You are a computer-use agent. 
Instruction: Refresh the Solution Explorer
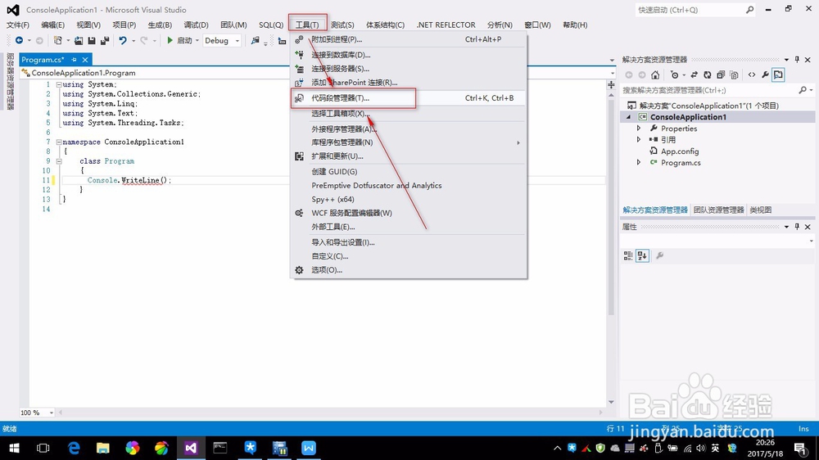coord(708,74)
